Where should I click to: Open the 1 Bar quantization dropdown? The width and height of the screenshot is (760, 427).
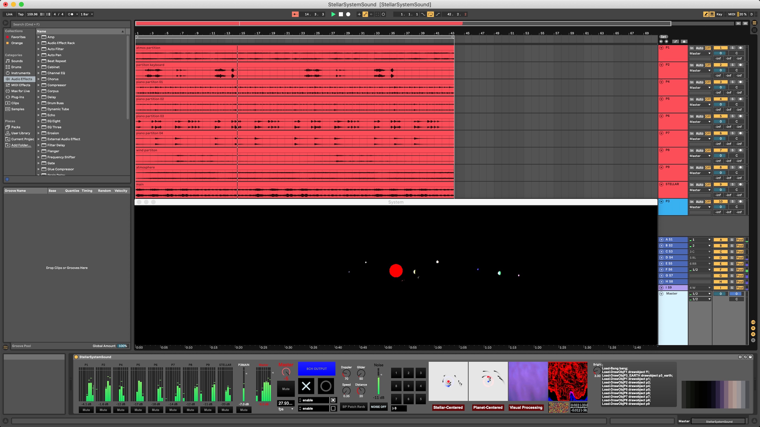coord(87,14)
